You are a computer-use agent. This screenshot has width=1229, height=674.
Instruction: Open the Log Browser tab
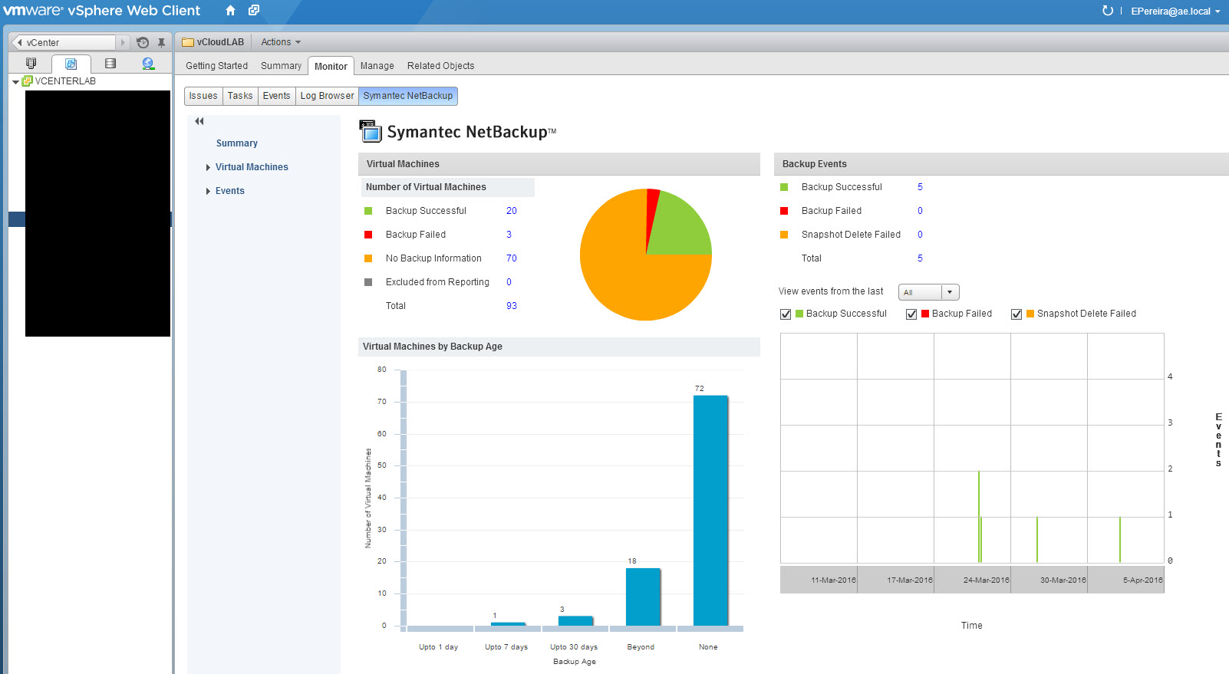(x=327, y=96)
